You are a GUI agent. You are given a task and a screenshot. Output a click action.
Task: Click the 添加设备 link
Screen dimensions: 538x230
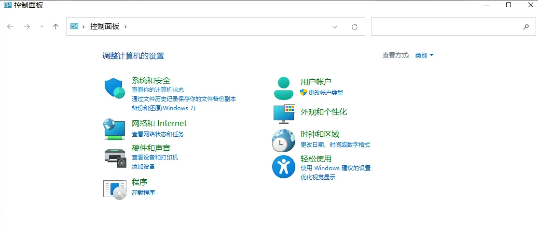click(143, 166)
